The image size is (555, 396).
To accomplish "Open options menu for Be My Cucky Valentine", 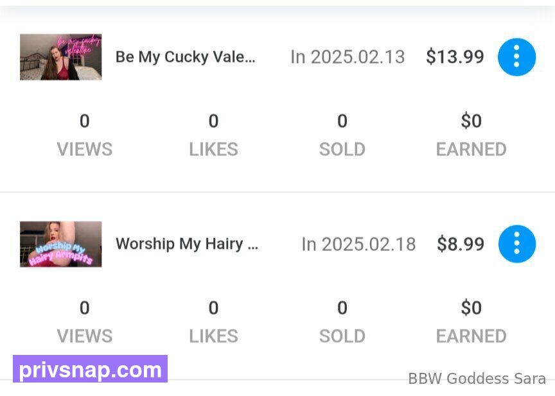I will 516,57.
